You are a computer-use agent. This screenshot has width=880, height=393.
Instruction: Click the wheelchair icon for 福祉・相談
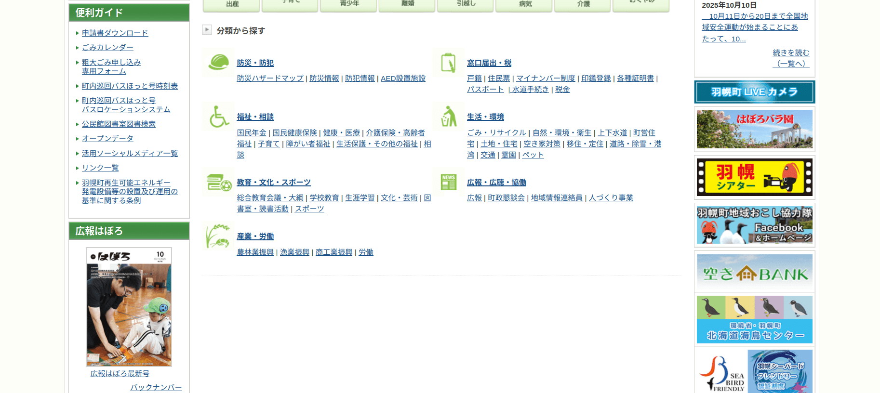(218, 117)
